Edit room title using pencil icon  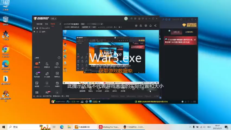pos(102,24)
